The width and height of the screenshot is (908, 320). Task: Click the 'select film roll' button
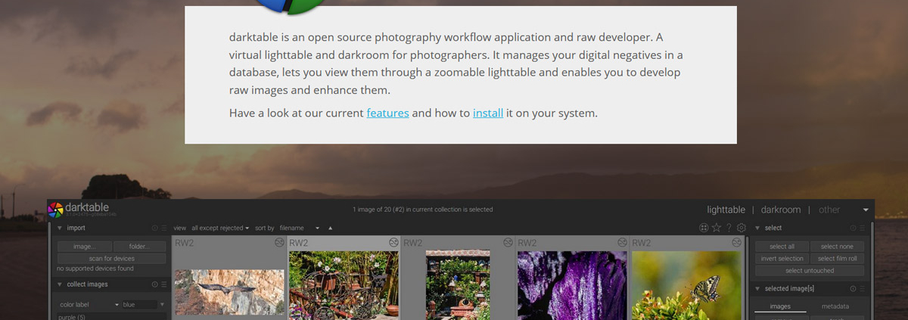[x=837, y=259]
